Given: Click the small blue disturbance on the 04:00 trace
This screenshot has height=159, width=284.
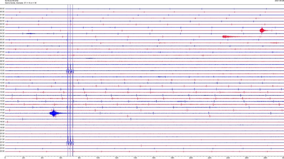Looking at the screenshot, I should [x=31, y=34].
